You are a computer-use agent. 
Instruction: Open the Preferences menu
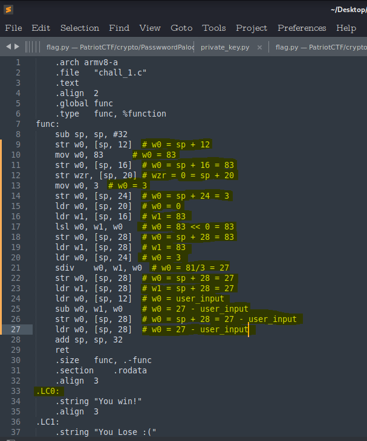pos(302,28)
